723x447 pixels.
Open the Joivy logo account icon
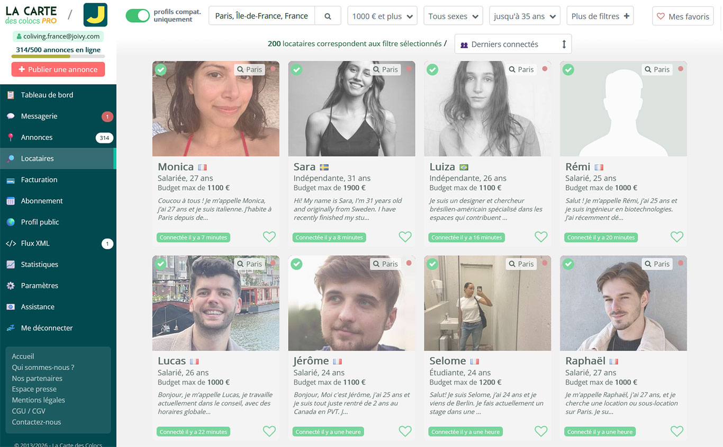click(x=95, y=15)
